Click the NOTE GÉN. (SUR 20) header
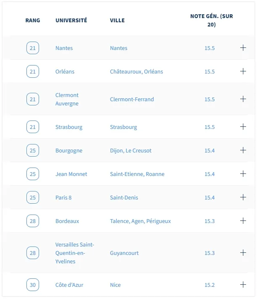 click(x=212, y=20)
